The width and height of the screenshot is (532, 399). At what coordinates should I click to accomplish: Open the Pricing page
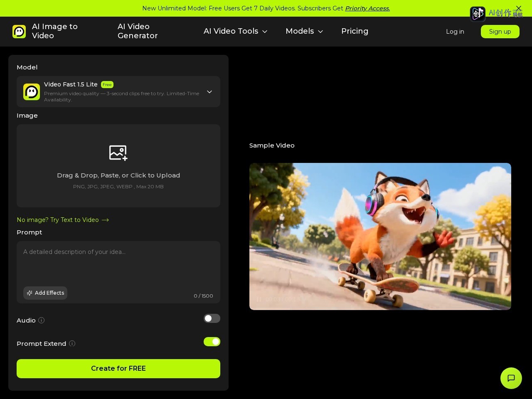[x=355, y=31]
